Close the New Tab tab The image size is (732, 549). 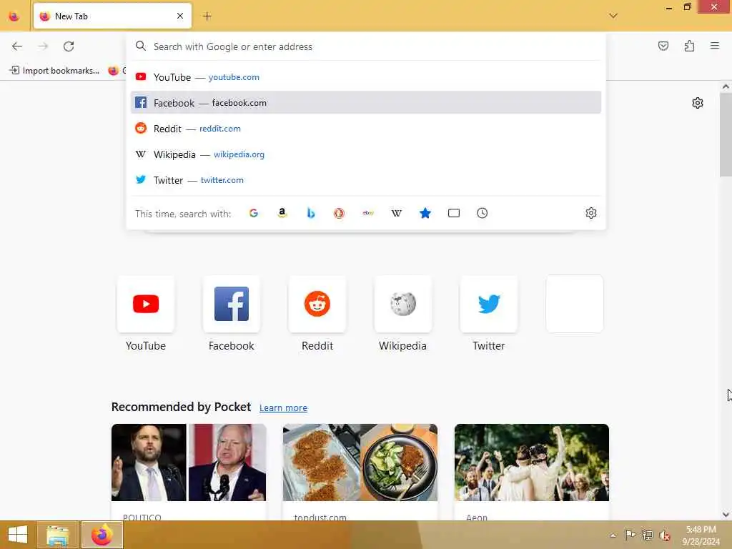180,16
